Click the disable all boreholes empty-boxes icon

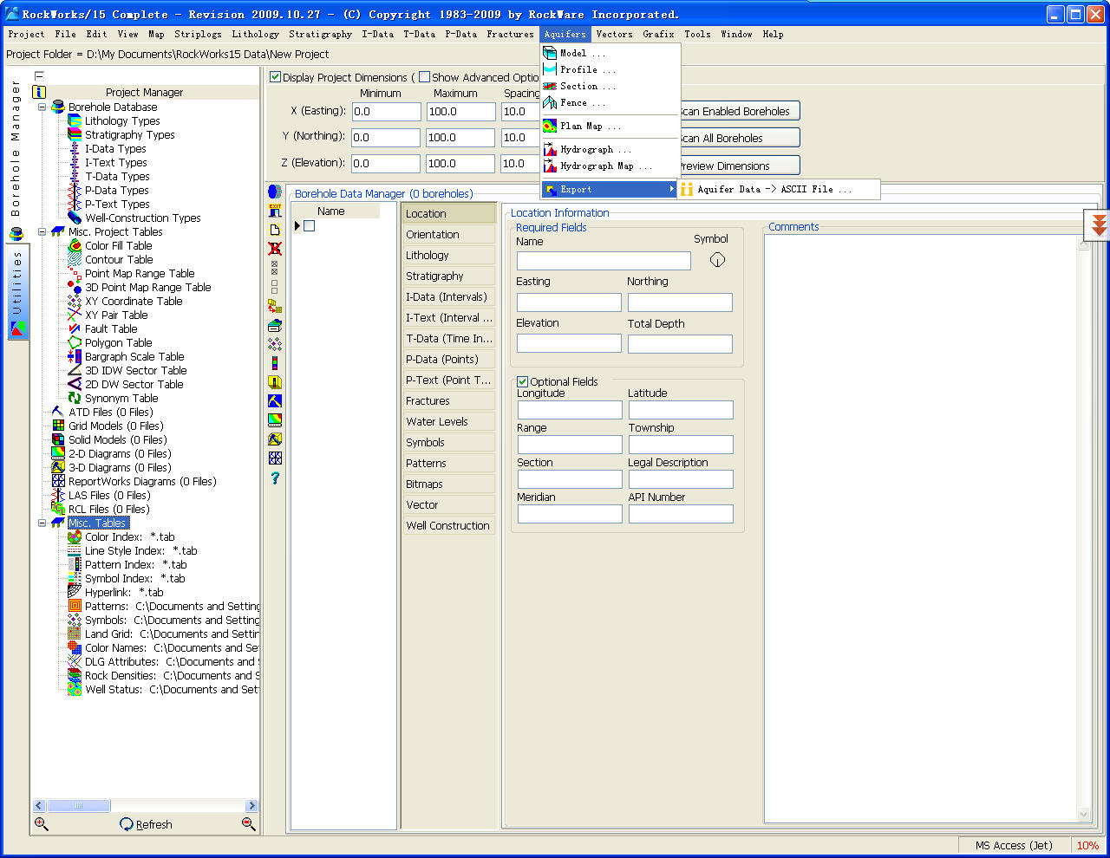(x=275, y=286)
